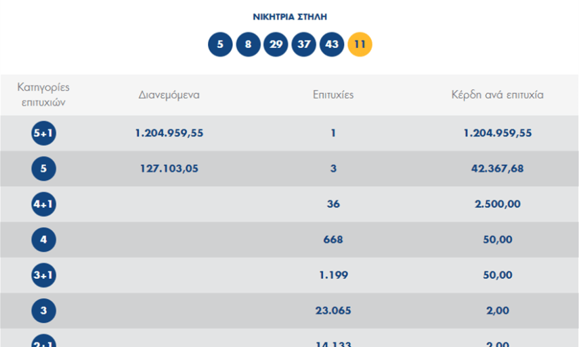Click the yellow Joker ball 11
The width and height of the screenshot is (579, 347).
click(360, 45)
